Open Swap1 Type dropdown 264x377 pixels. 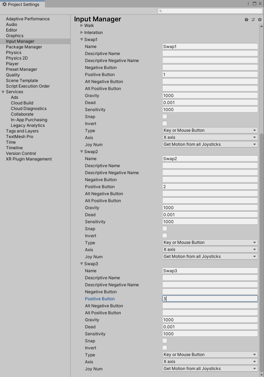click(210, 130)
